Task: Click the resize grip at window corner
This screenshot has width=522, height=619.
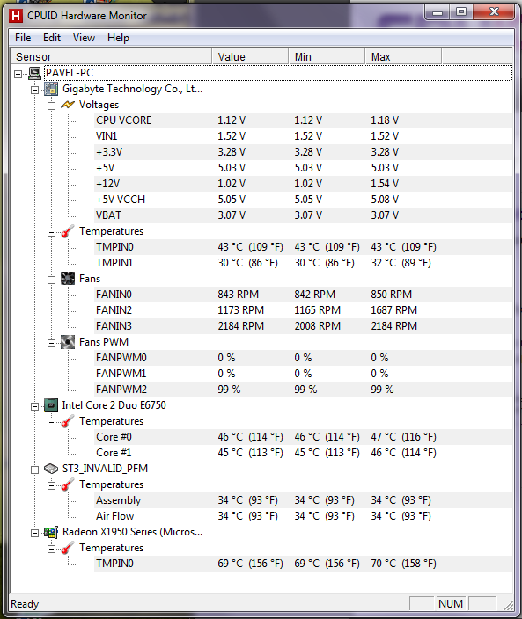Action: coord(508,605)
